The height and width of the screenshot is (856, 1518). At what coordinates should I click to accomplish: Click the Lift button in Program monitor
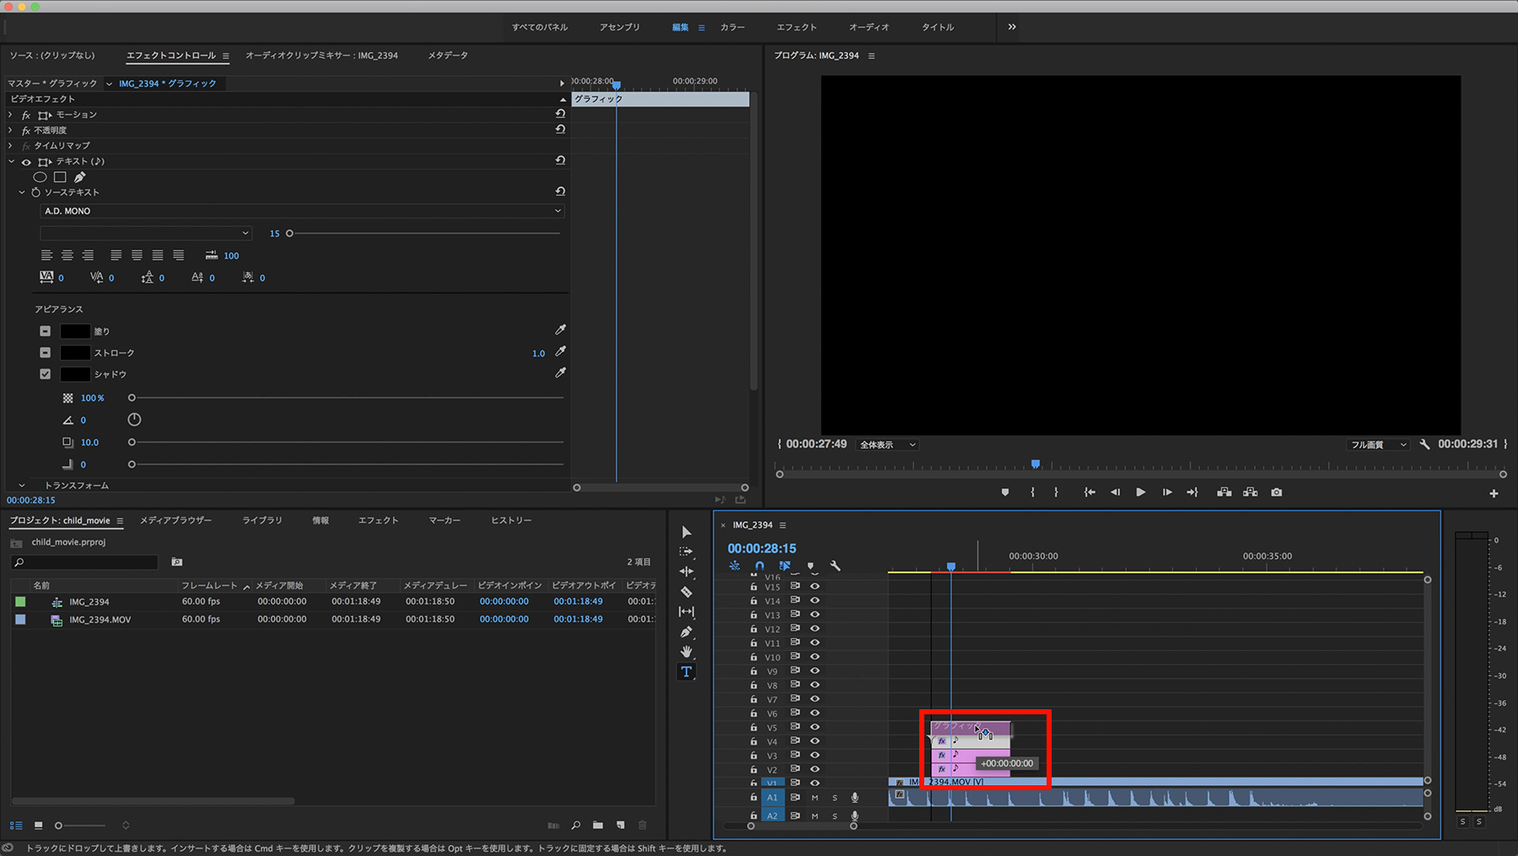click(1224, 493)
